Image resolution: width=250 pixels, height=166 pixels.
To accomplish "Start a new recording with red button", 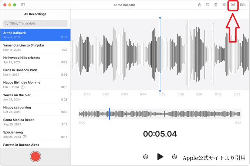I will tap(35, 156).
